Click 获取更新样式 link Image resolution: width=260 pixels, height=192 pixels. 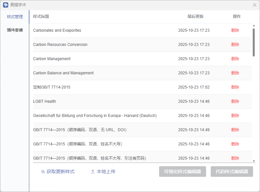60,172
